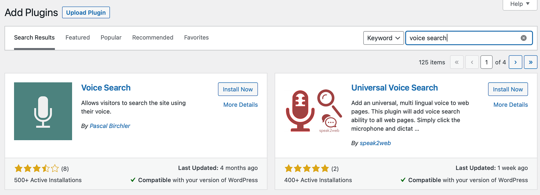Open the Popular plugins tab
Image resolution: width=540 pixels, height=195 pixels.
(111, 38)
